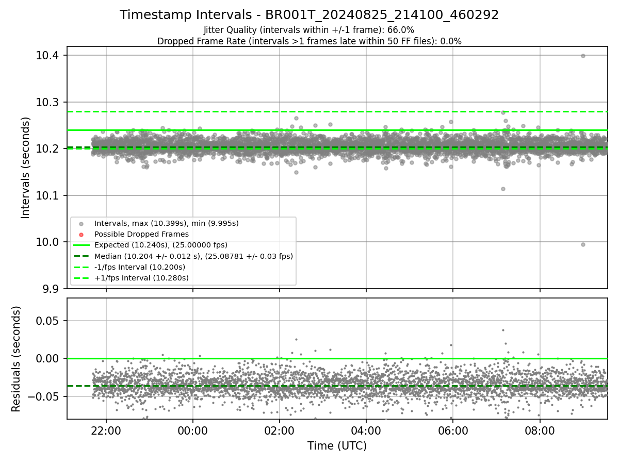
Task: Click the solid green line sample for Expected legend entry
Action: (x=81, y=245)
